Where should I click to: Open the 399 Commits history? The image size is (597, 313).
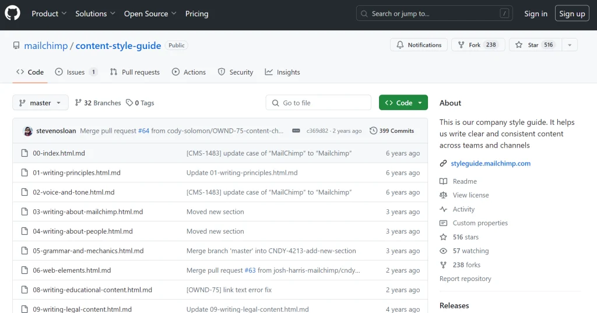[392, 131]
